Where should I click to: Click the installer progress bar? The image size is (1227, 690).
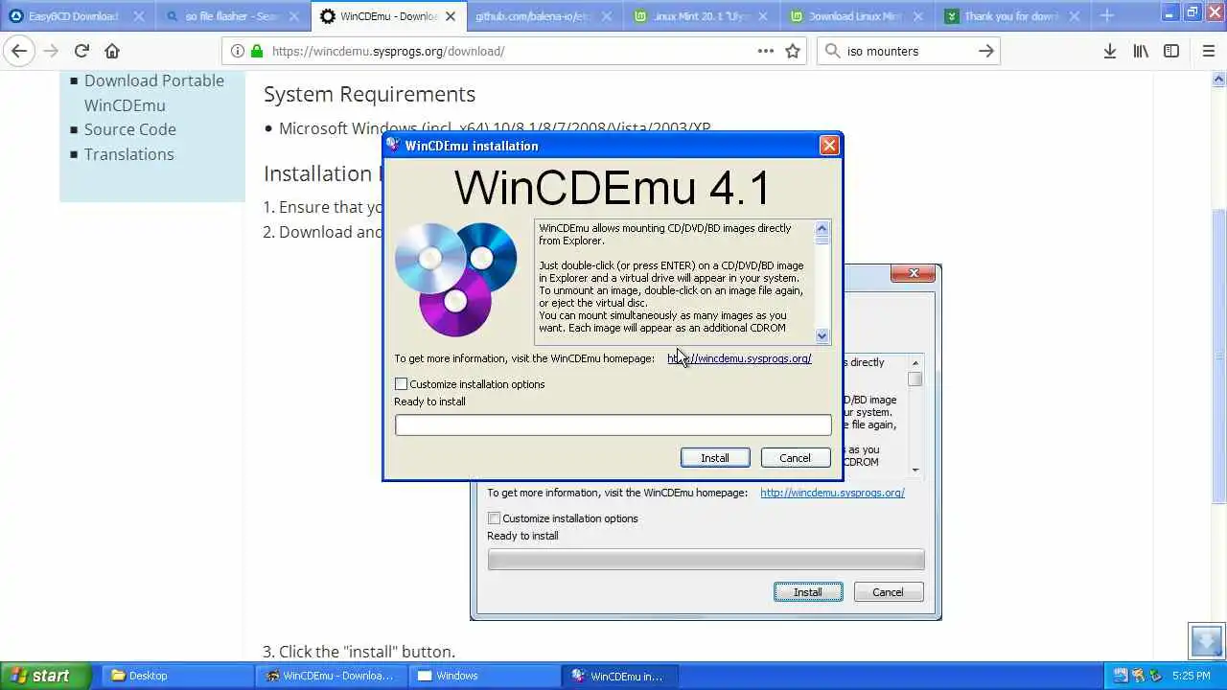(x=613, y=425)
